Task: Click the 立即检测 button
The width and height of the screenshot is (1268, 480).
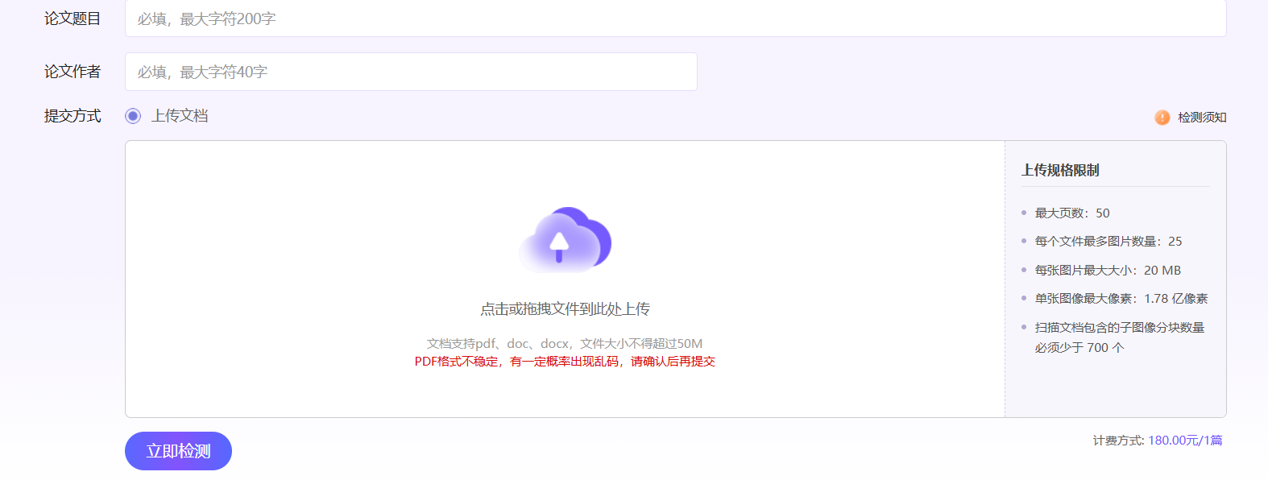Action: click(x=178, y=451)
